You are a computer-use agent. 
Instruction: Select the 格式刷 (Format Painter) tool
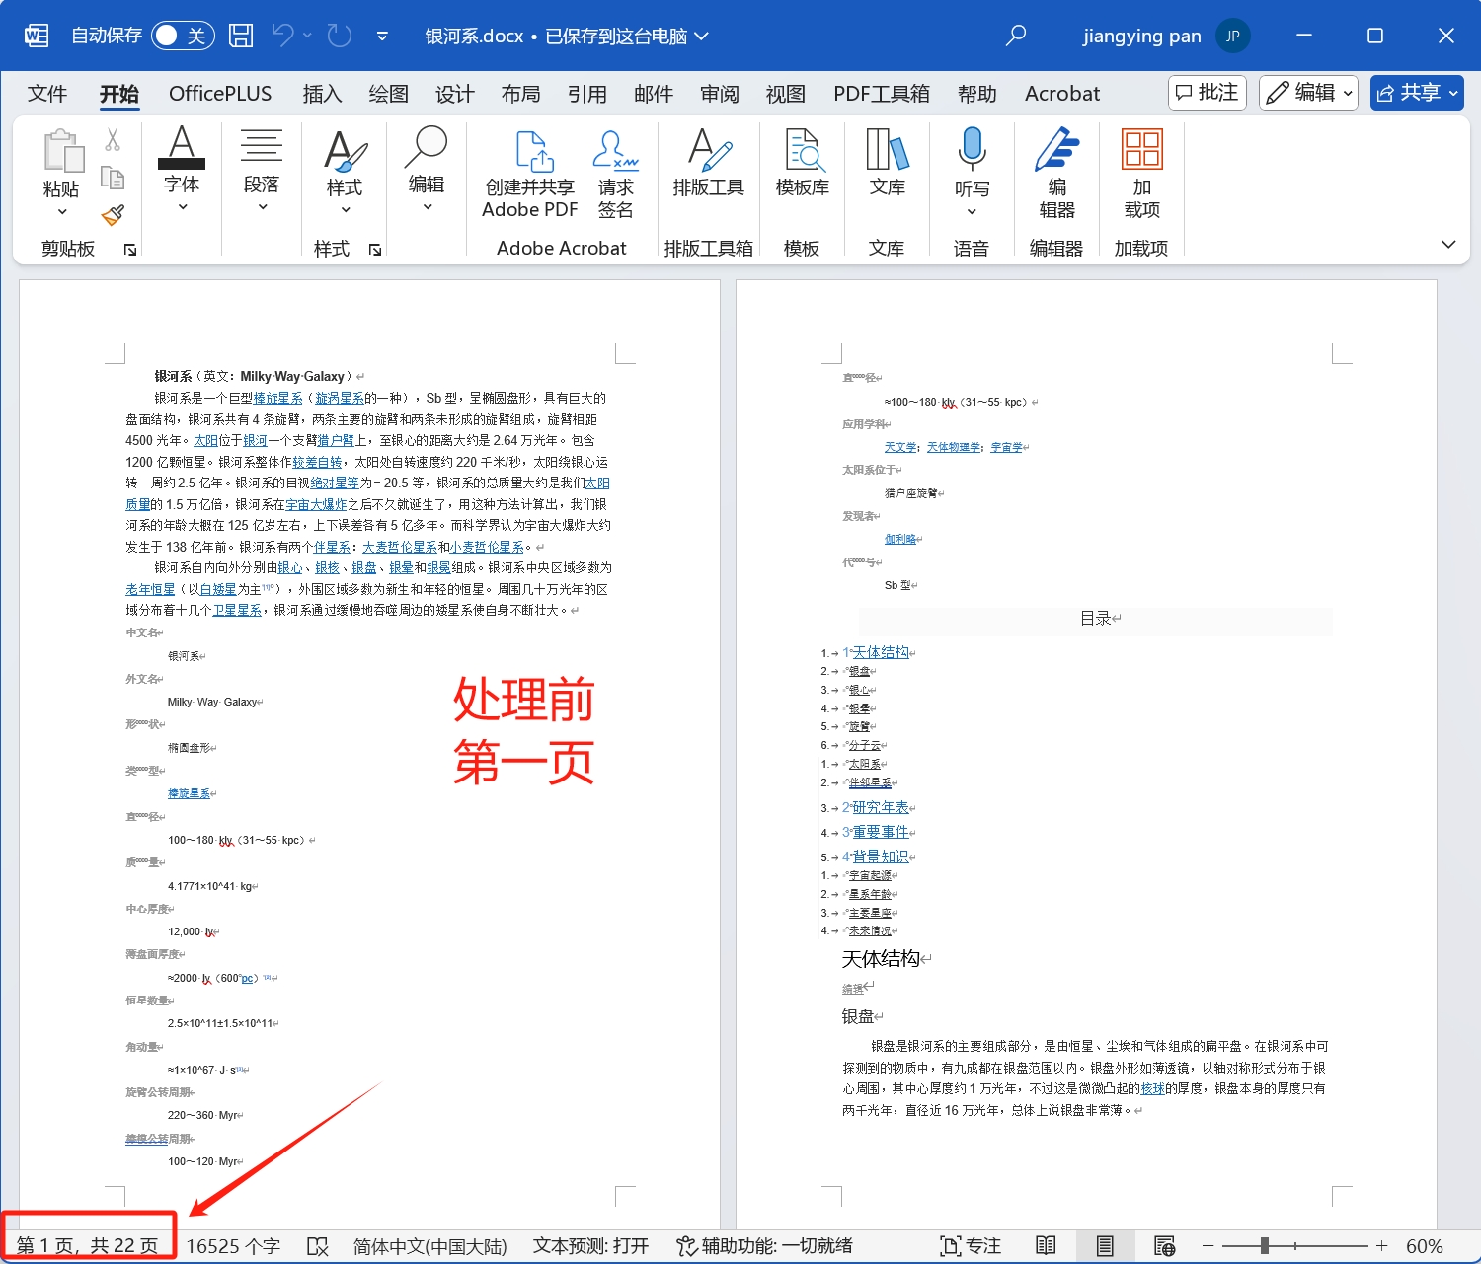point(113,216)
